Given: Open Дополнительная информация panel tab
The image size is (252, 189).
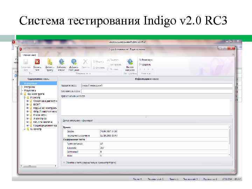Looking at the screenshot, I should pyautogui.click(x=78, y=120).
